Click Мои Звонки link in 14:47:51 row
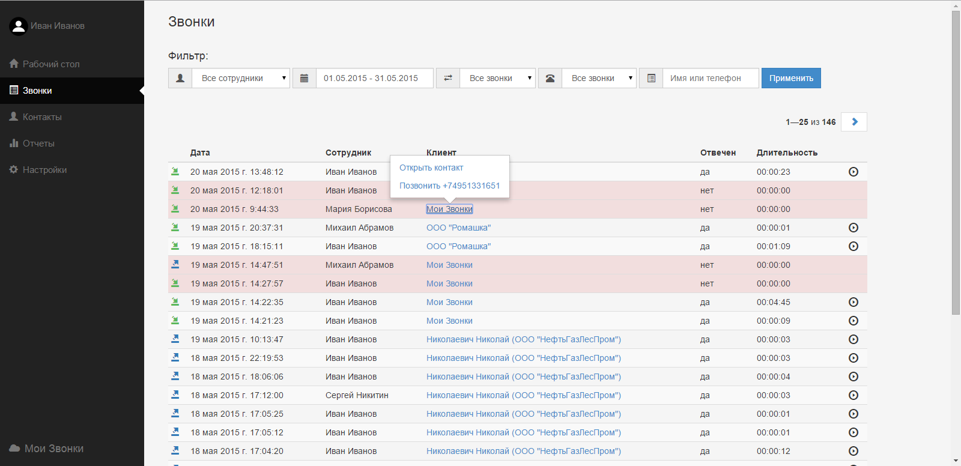Screen dimensions: 961x466 click(x=449, y=265)
